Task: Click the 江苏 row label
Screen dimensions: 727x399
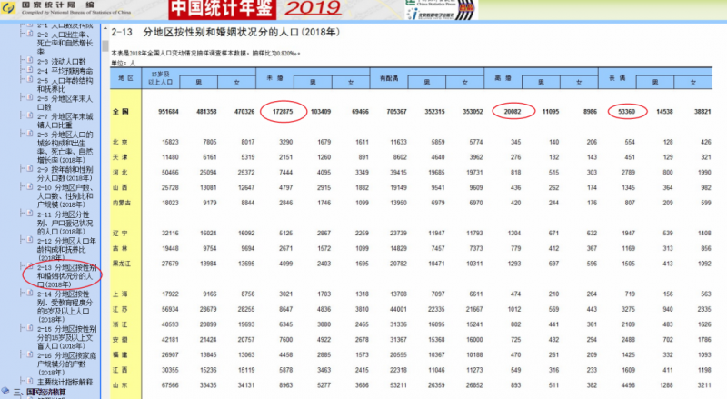Action: pos(120,309)
